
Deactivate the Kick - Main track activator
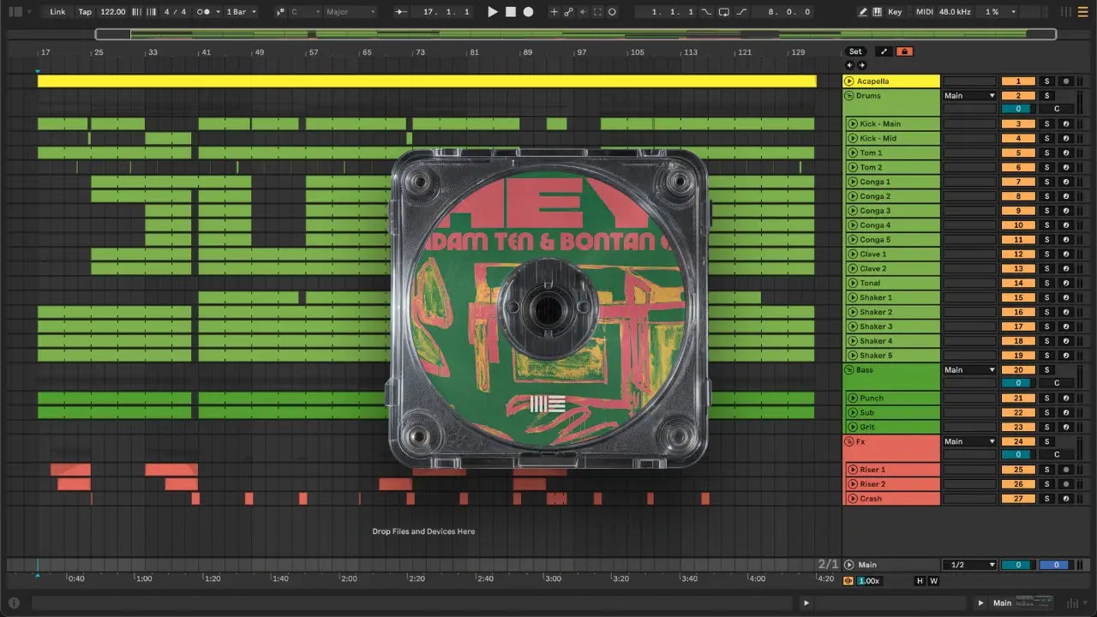[x=1018, y=124]
